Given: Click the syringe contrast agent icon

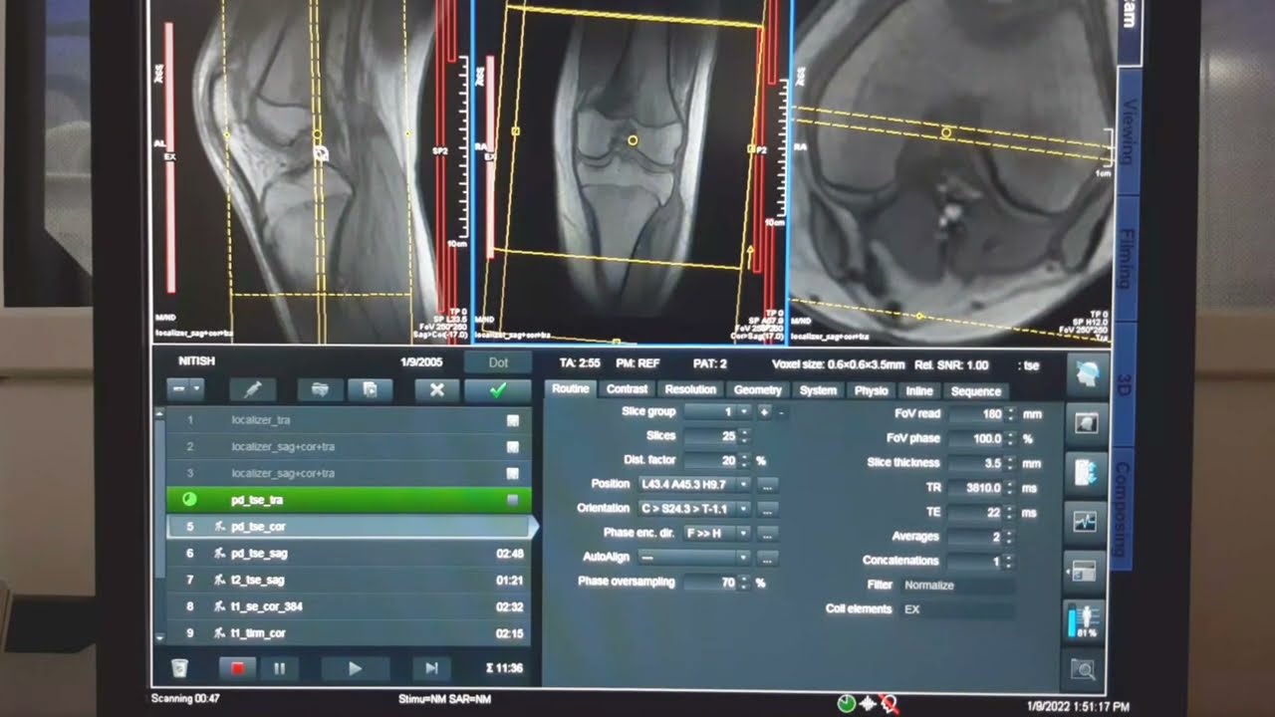Looking at the screenshot, I should (252, 389).
